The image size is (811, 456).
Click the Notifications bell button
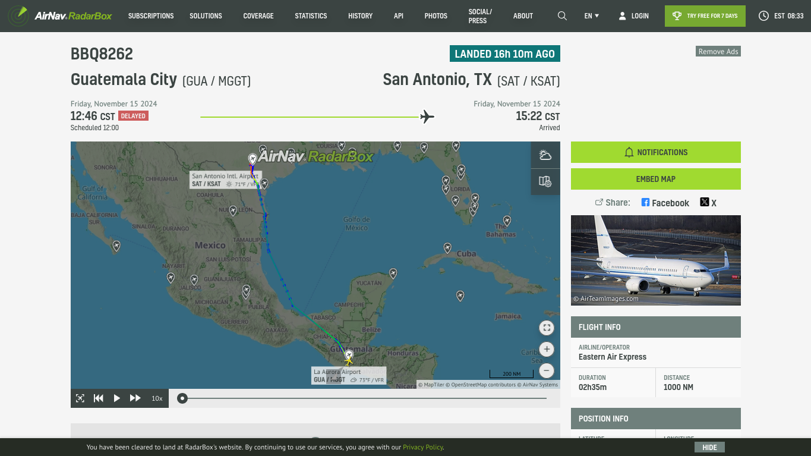click(x=656, y=152)
